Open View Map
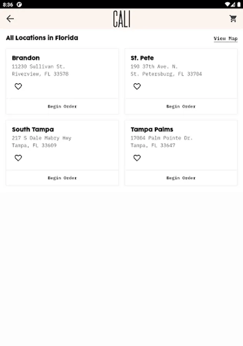Image resolution: width=243 pixels, height=346 pixels. (x=226, y=38)
